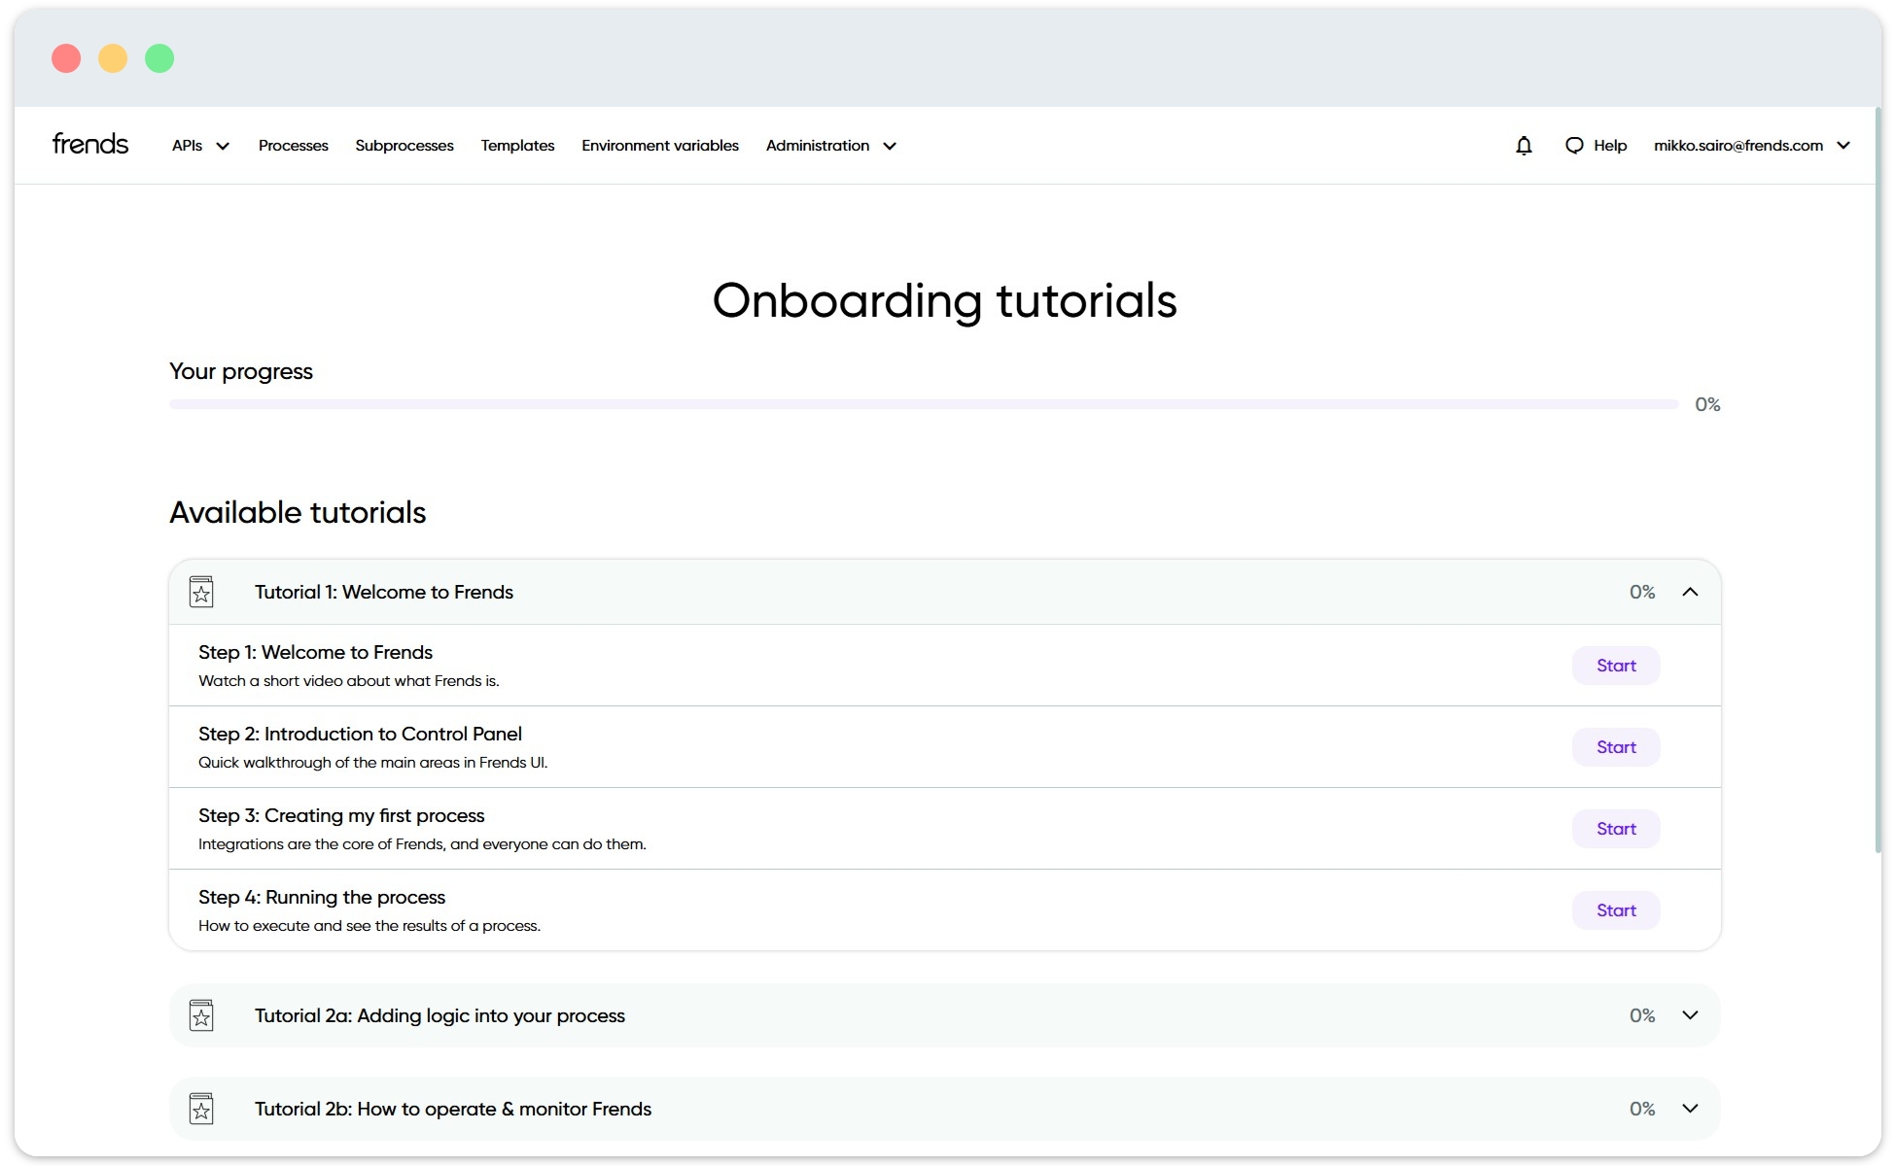1896x1166 pixels.
Task: Open the notification bell
Action: (x=1524, y=145)
